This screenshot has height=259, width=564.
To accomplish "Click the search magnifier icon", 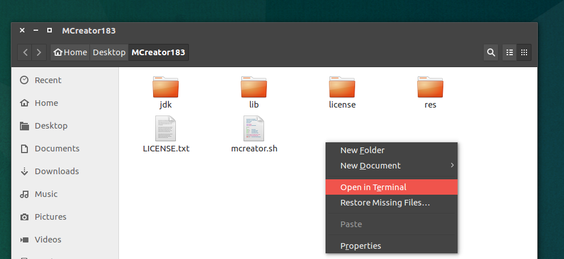I will pyautogui.click(x=491, y=52).
